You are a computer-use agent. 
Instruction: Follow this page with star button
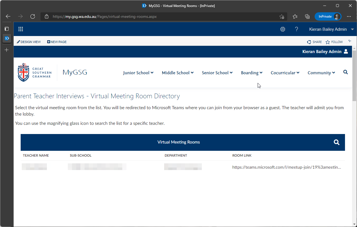pyautogui.click(x=334, y=42)
